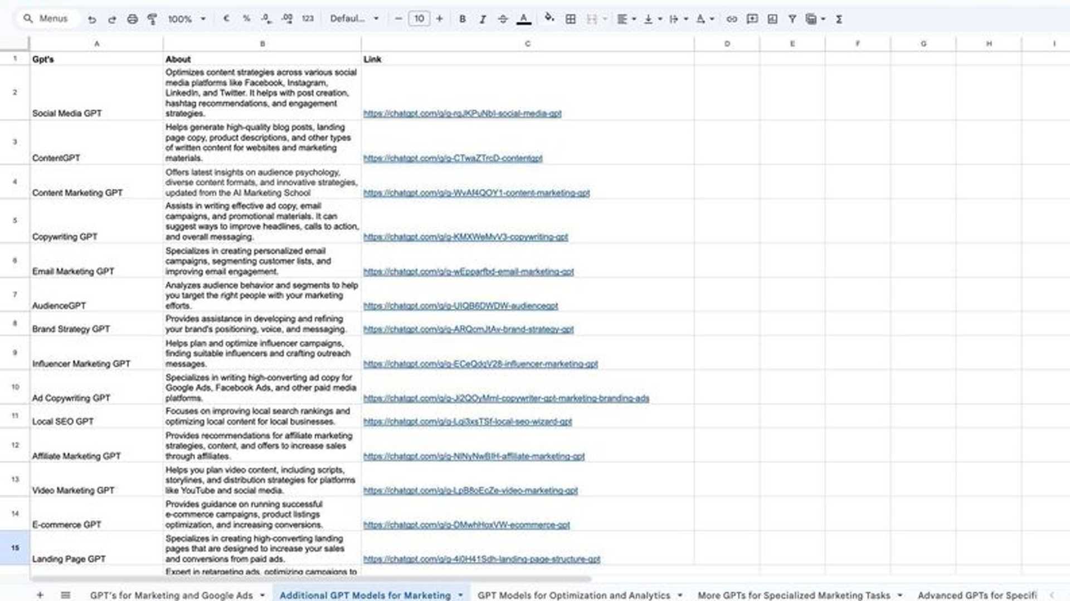Open the Default font dropdown
1070x601 pixels.
pos(354,19)
